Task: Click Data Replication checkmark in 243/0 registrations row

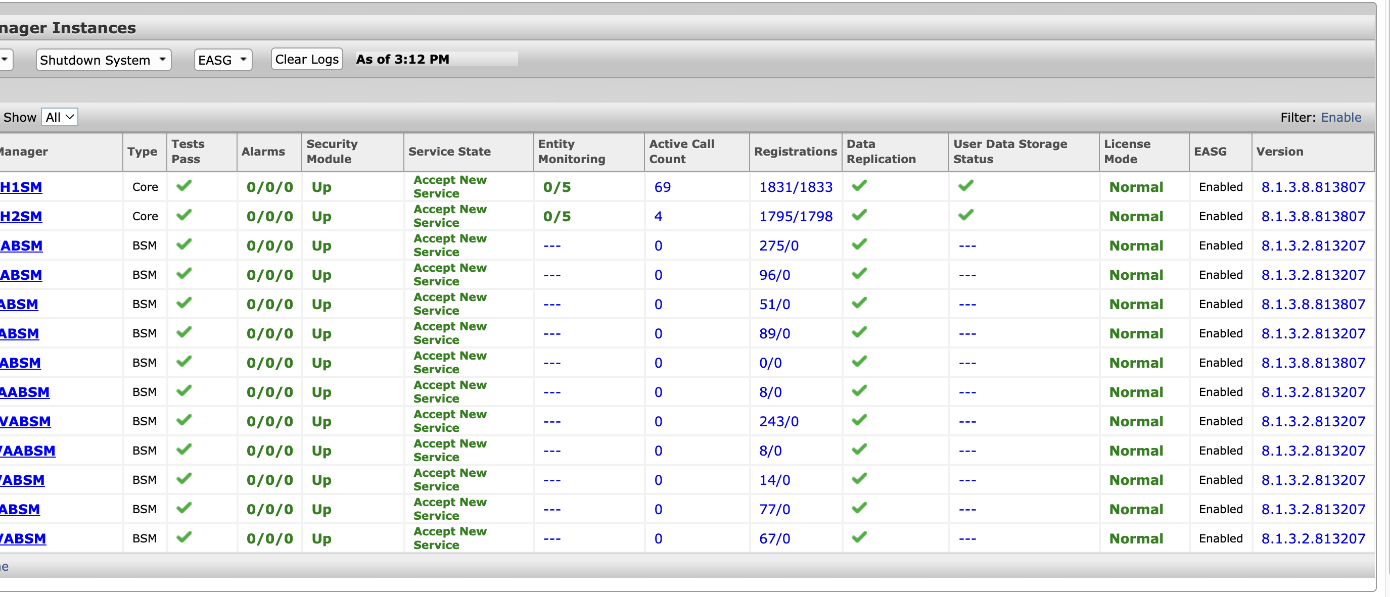Action: click(x=859, y=420)
